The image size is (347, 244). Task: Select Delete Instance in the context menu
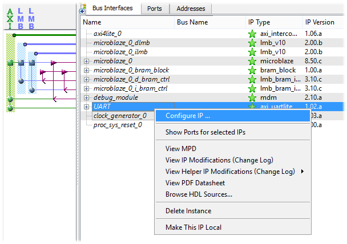188,211
